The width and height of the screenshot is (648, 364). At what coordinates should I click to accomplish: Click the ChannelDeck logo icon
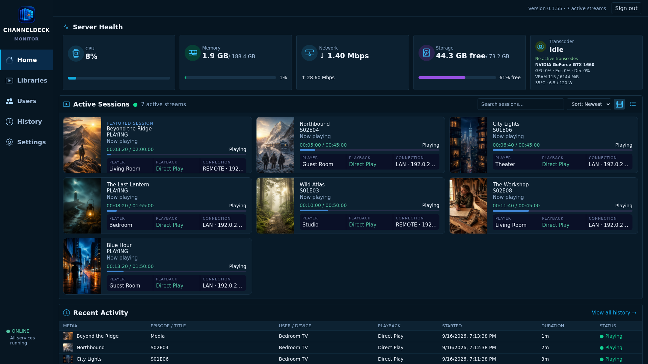(26, 14)
